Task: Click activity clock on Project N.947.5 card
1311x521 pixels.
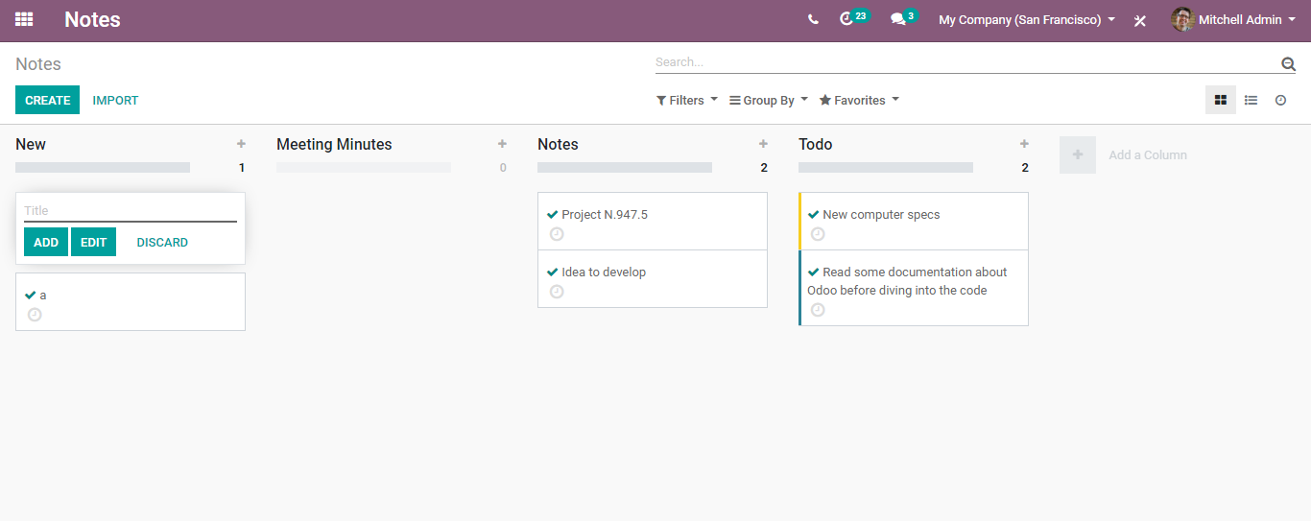Action: click(557, 234)
